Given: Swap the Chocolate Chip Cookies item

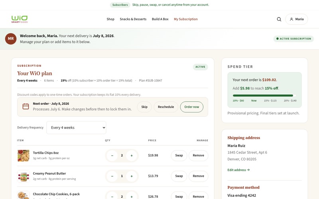Looking at the screenshot, I should [179, 196].
